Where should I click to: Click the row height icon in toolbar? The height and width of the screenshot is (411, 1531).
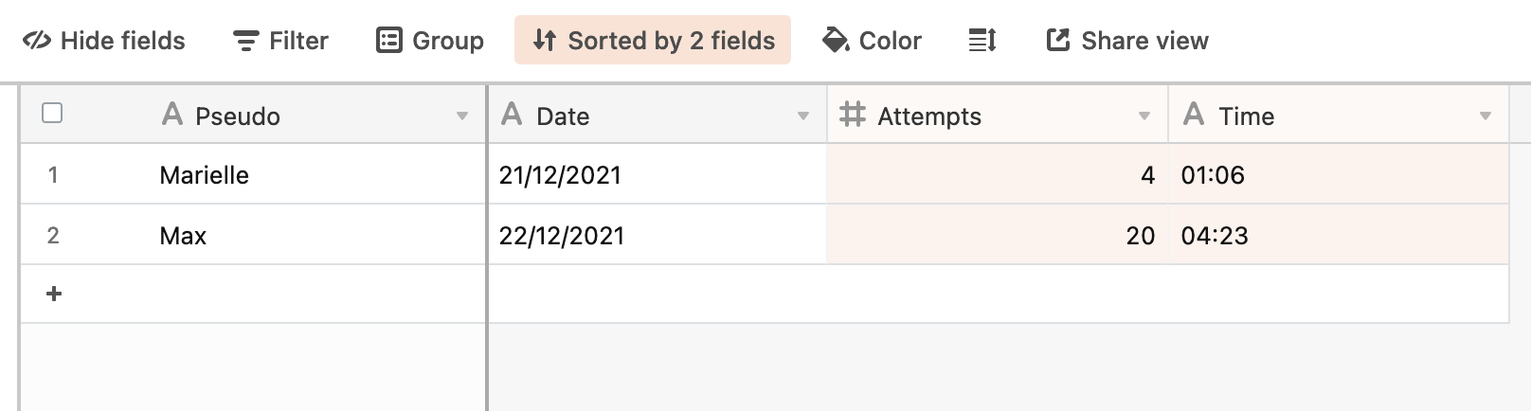click(982, 41)
